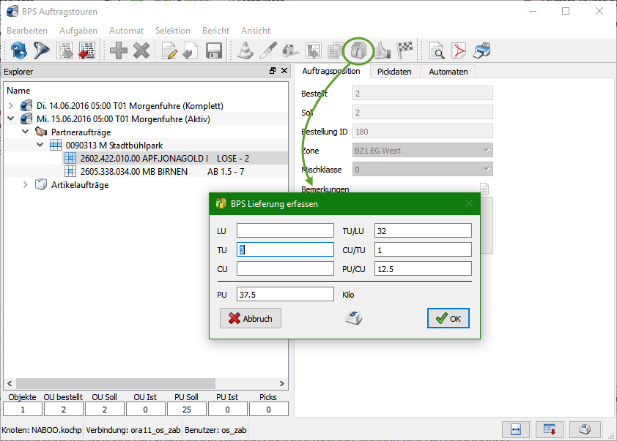Click the checkered flag toolbar icon
617x441 pixels.
pos(405,50)
